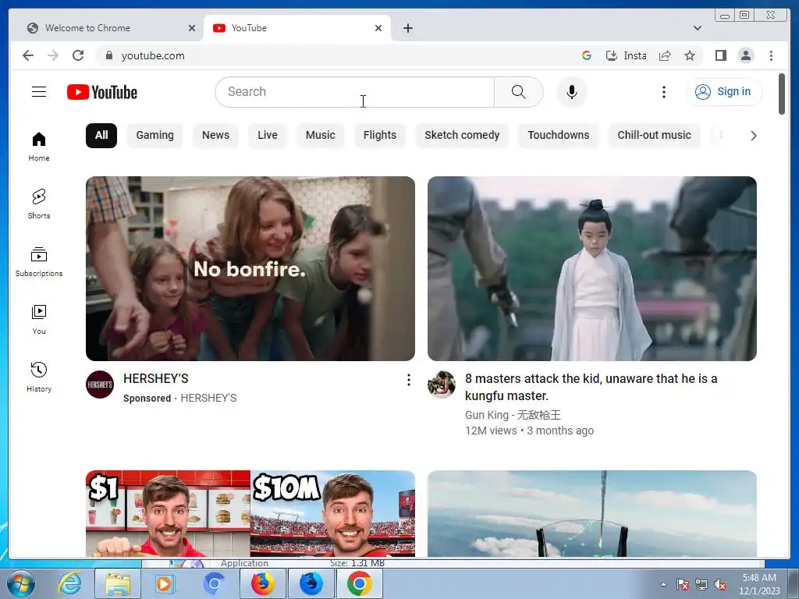Click the taskbar clock showing 5:48 AM

pyautogui.click(x=759, y=583)
